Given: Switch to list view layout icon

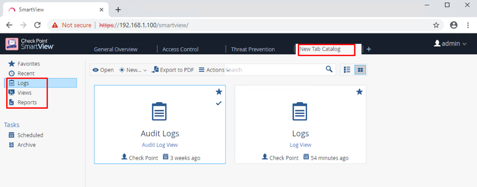Looking at the screenshot, I should pos(347,70).
